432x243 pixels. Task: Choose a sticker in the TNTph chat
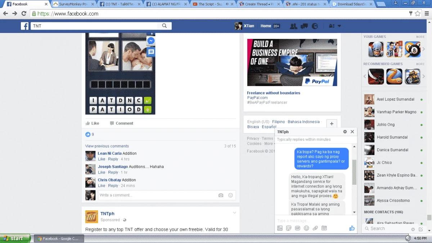(289, 228)
